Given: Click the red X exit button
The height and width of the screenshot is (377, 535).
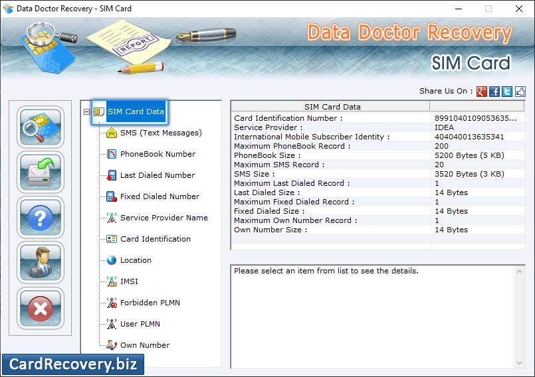Looking at the screenshot, I should [x=41, y=309].
